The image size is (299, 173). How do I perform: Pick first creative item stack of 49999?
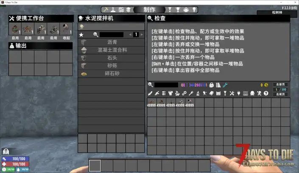click(151, 103)
